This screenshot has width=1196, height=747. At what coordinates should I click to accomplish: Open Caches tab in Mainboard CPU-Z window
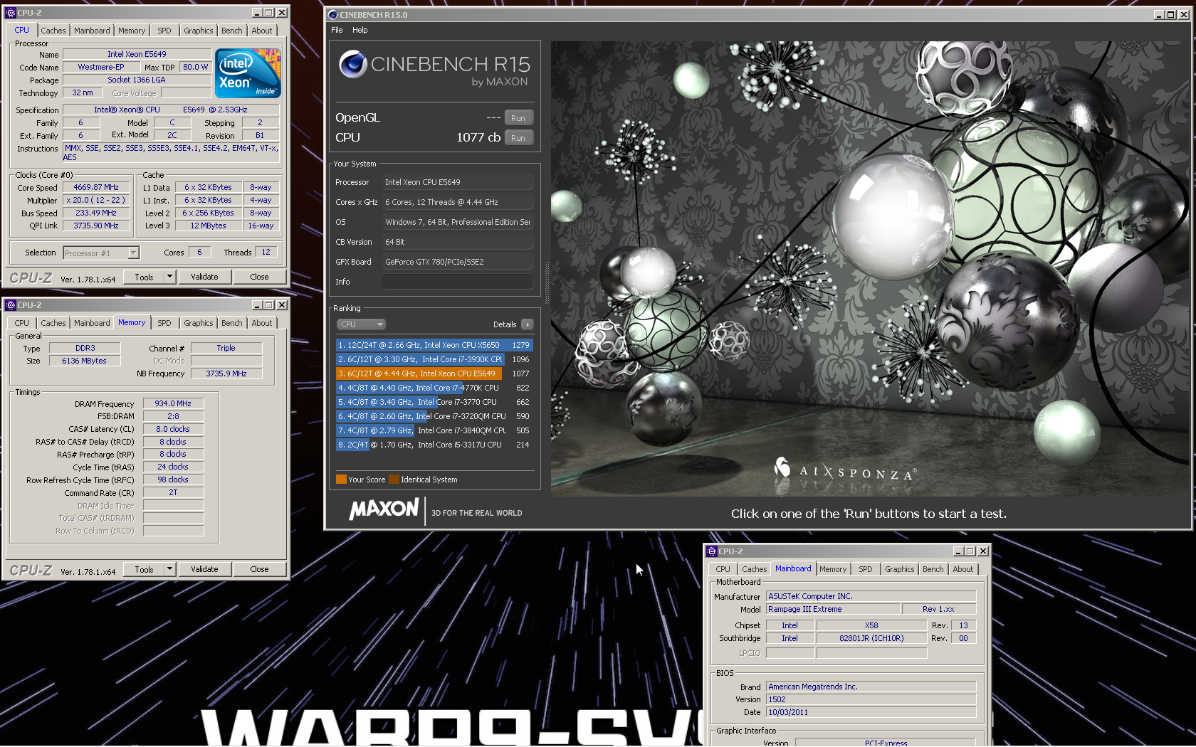tap(754, 569)
